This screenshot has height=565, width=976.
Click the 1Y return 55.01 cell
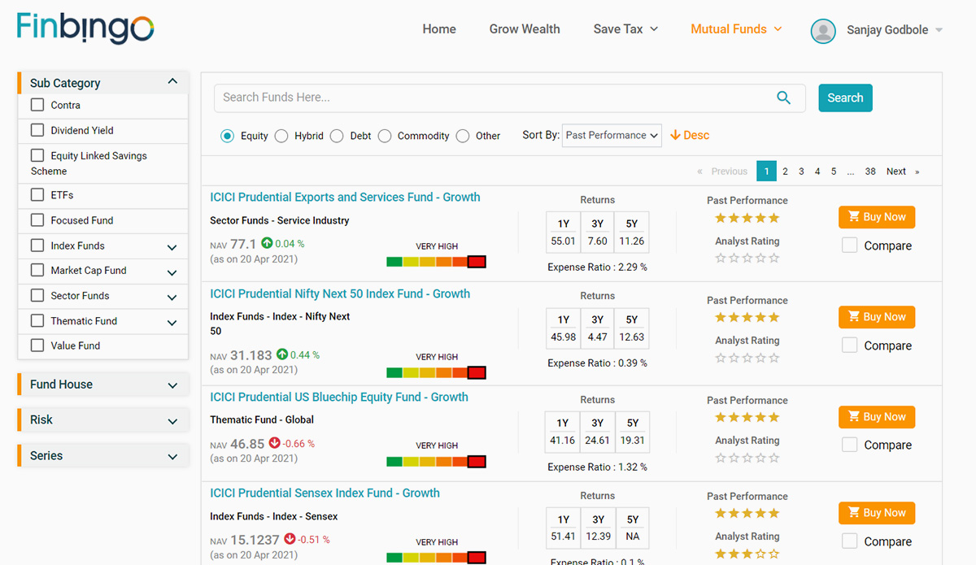pos(563,241)
